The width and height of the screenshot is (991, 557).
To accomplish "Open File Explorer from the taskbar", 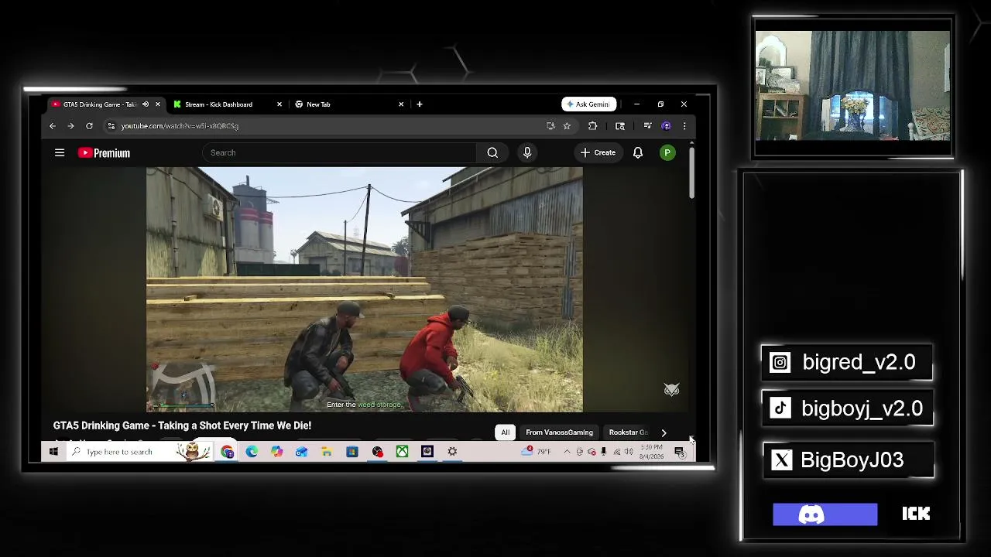I will (327, 452).
